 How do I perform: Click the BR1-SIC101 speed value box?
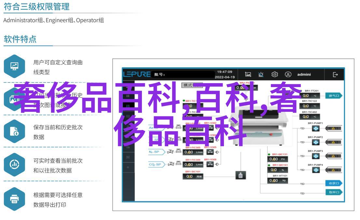click(x=193, y=176)
